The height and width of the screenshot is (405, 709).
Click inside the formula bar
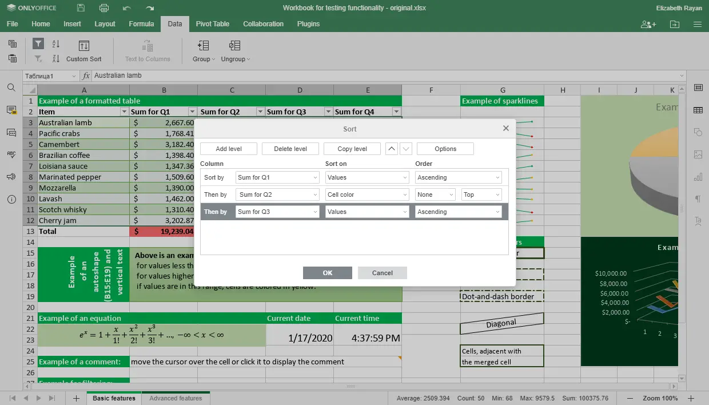click(229, 74)
